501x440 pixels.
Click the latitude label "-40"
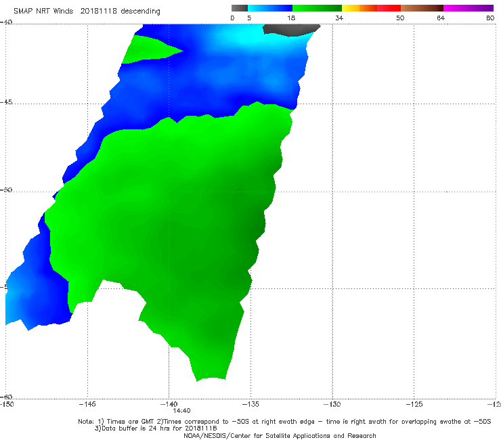click(6, 22)
